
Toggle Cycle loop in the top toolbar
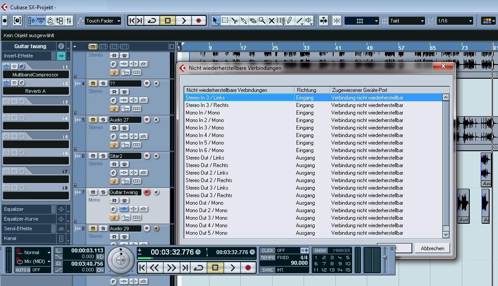[152, 21]
